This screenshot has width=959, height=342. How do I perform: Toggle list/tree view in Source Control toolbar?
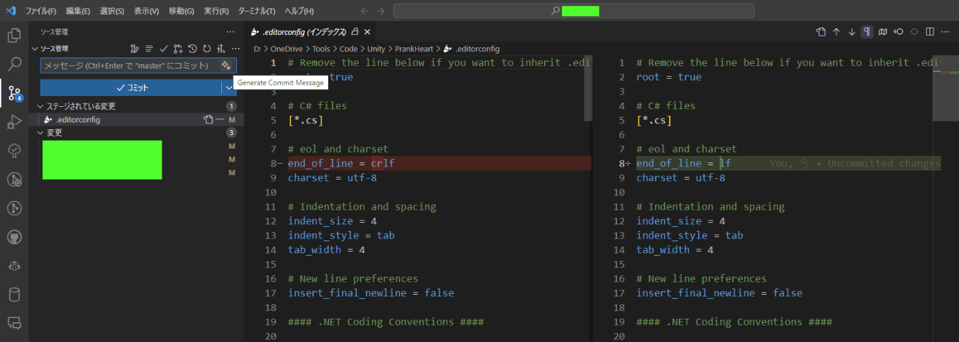pos(149,49)
